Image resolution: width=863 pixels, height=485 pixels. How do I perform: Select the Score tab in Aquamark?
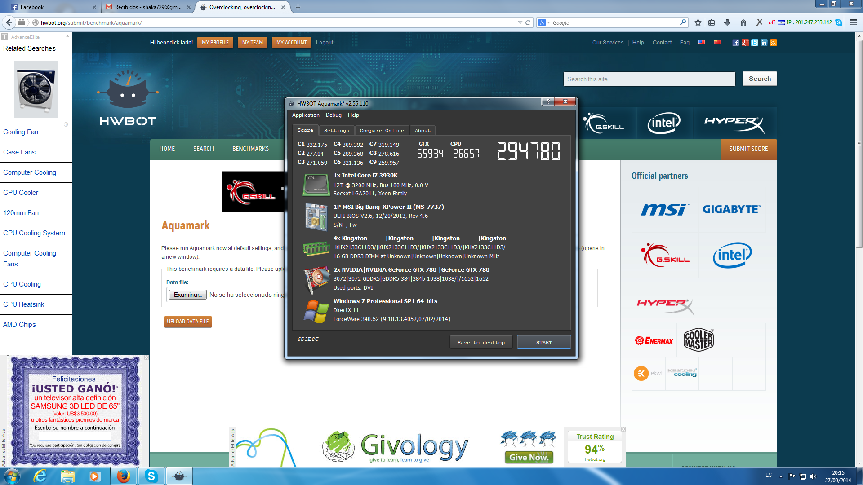coord(305,130)
